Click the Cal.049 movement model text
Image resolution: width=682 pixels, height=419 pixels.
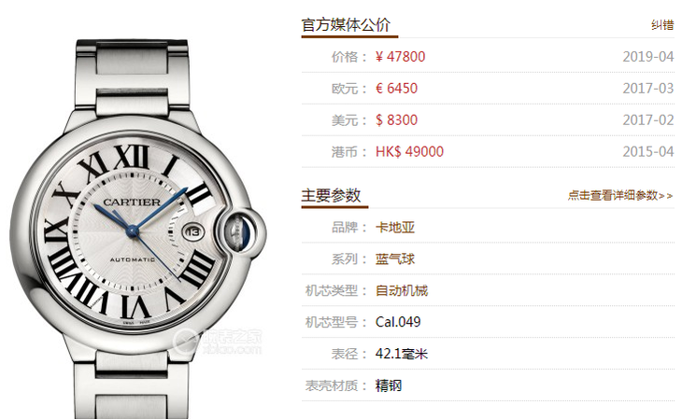(x=398, y=322)
